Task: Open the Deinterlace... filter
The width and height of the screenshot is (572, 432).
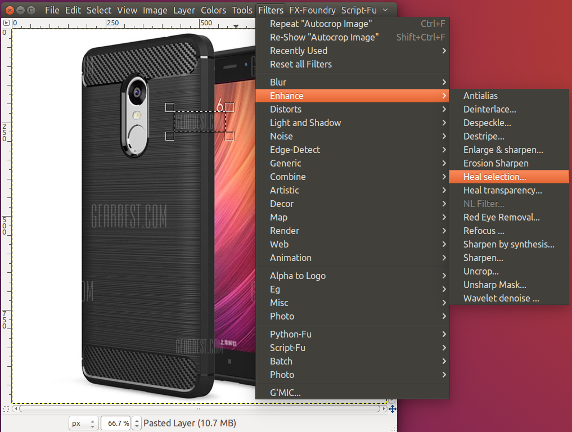Action: pos(509,109)
